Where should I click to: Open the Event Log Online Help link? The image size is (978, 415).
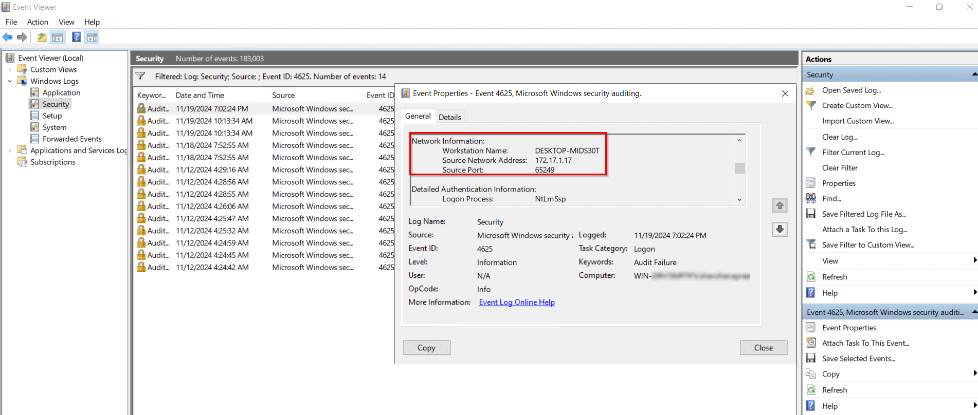click(x=517, y=302)
